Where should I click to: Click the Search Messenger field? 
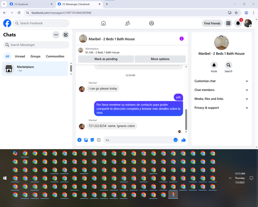click(x=36, y=45)
